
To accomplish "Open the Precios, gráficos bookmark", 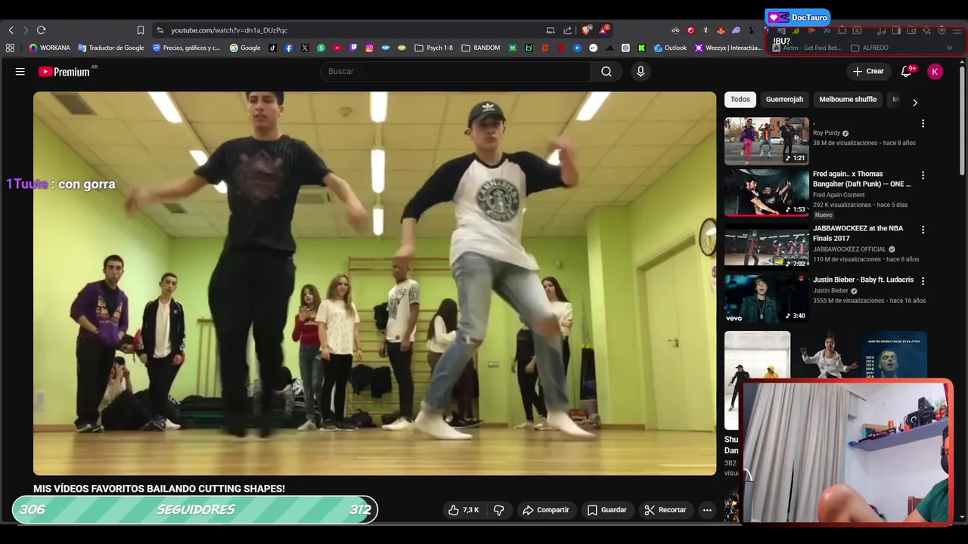I will click(x=186, y=48).
